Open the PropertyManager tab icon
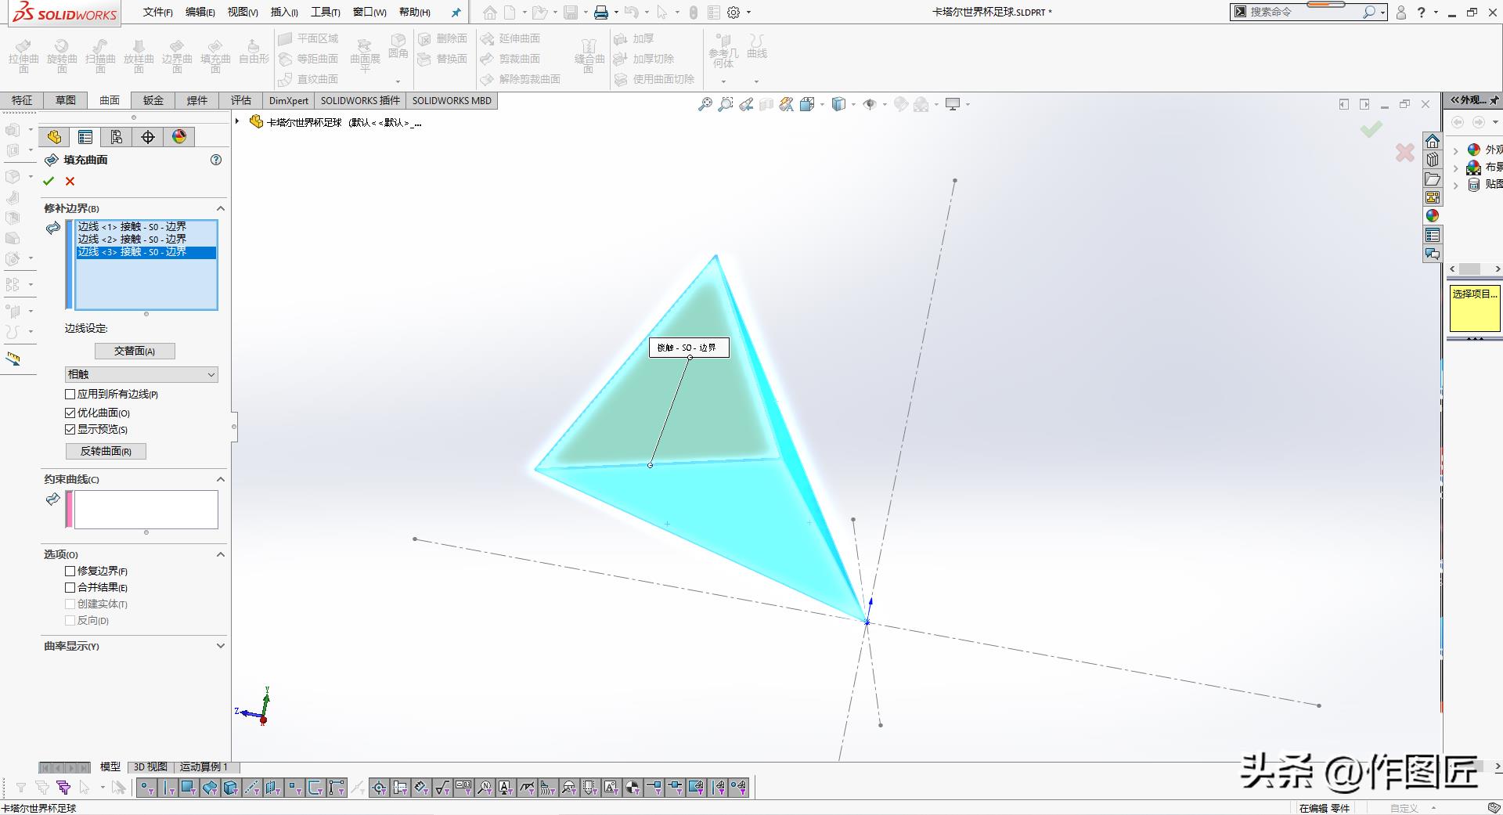 point(85,137)
